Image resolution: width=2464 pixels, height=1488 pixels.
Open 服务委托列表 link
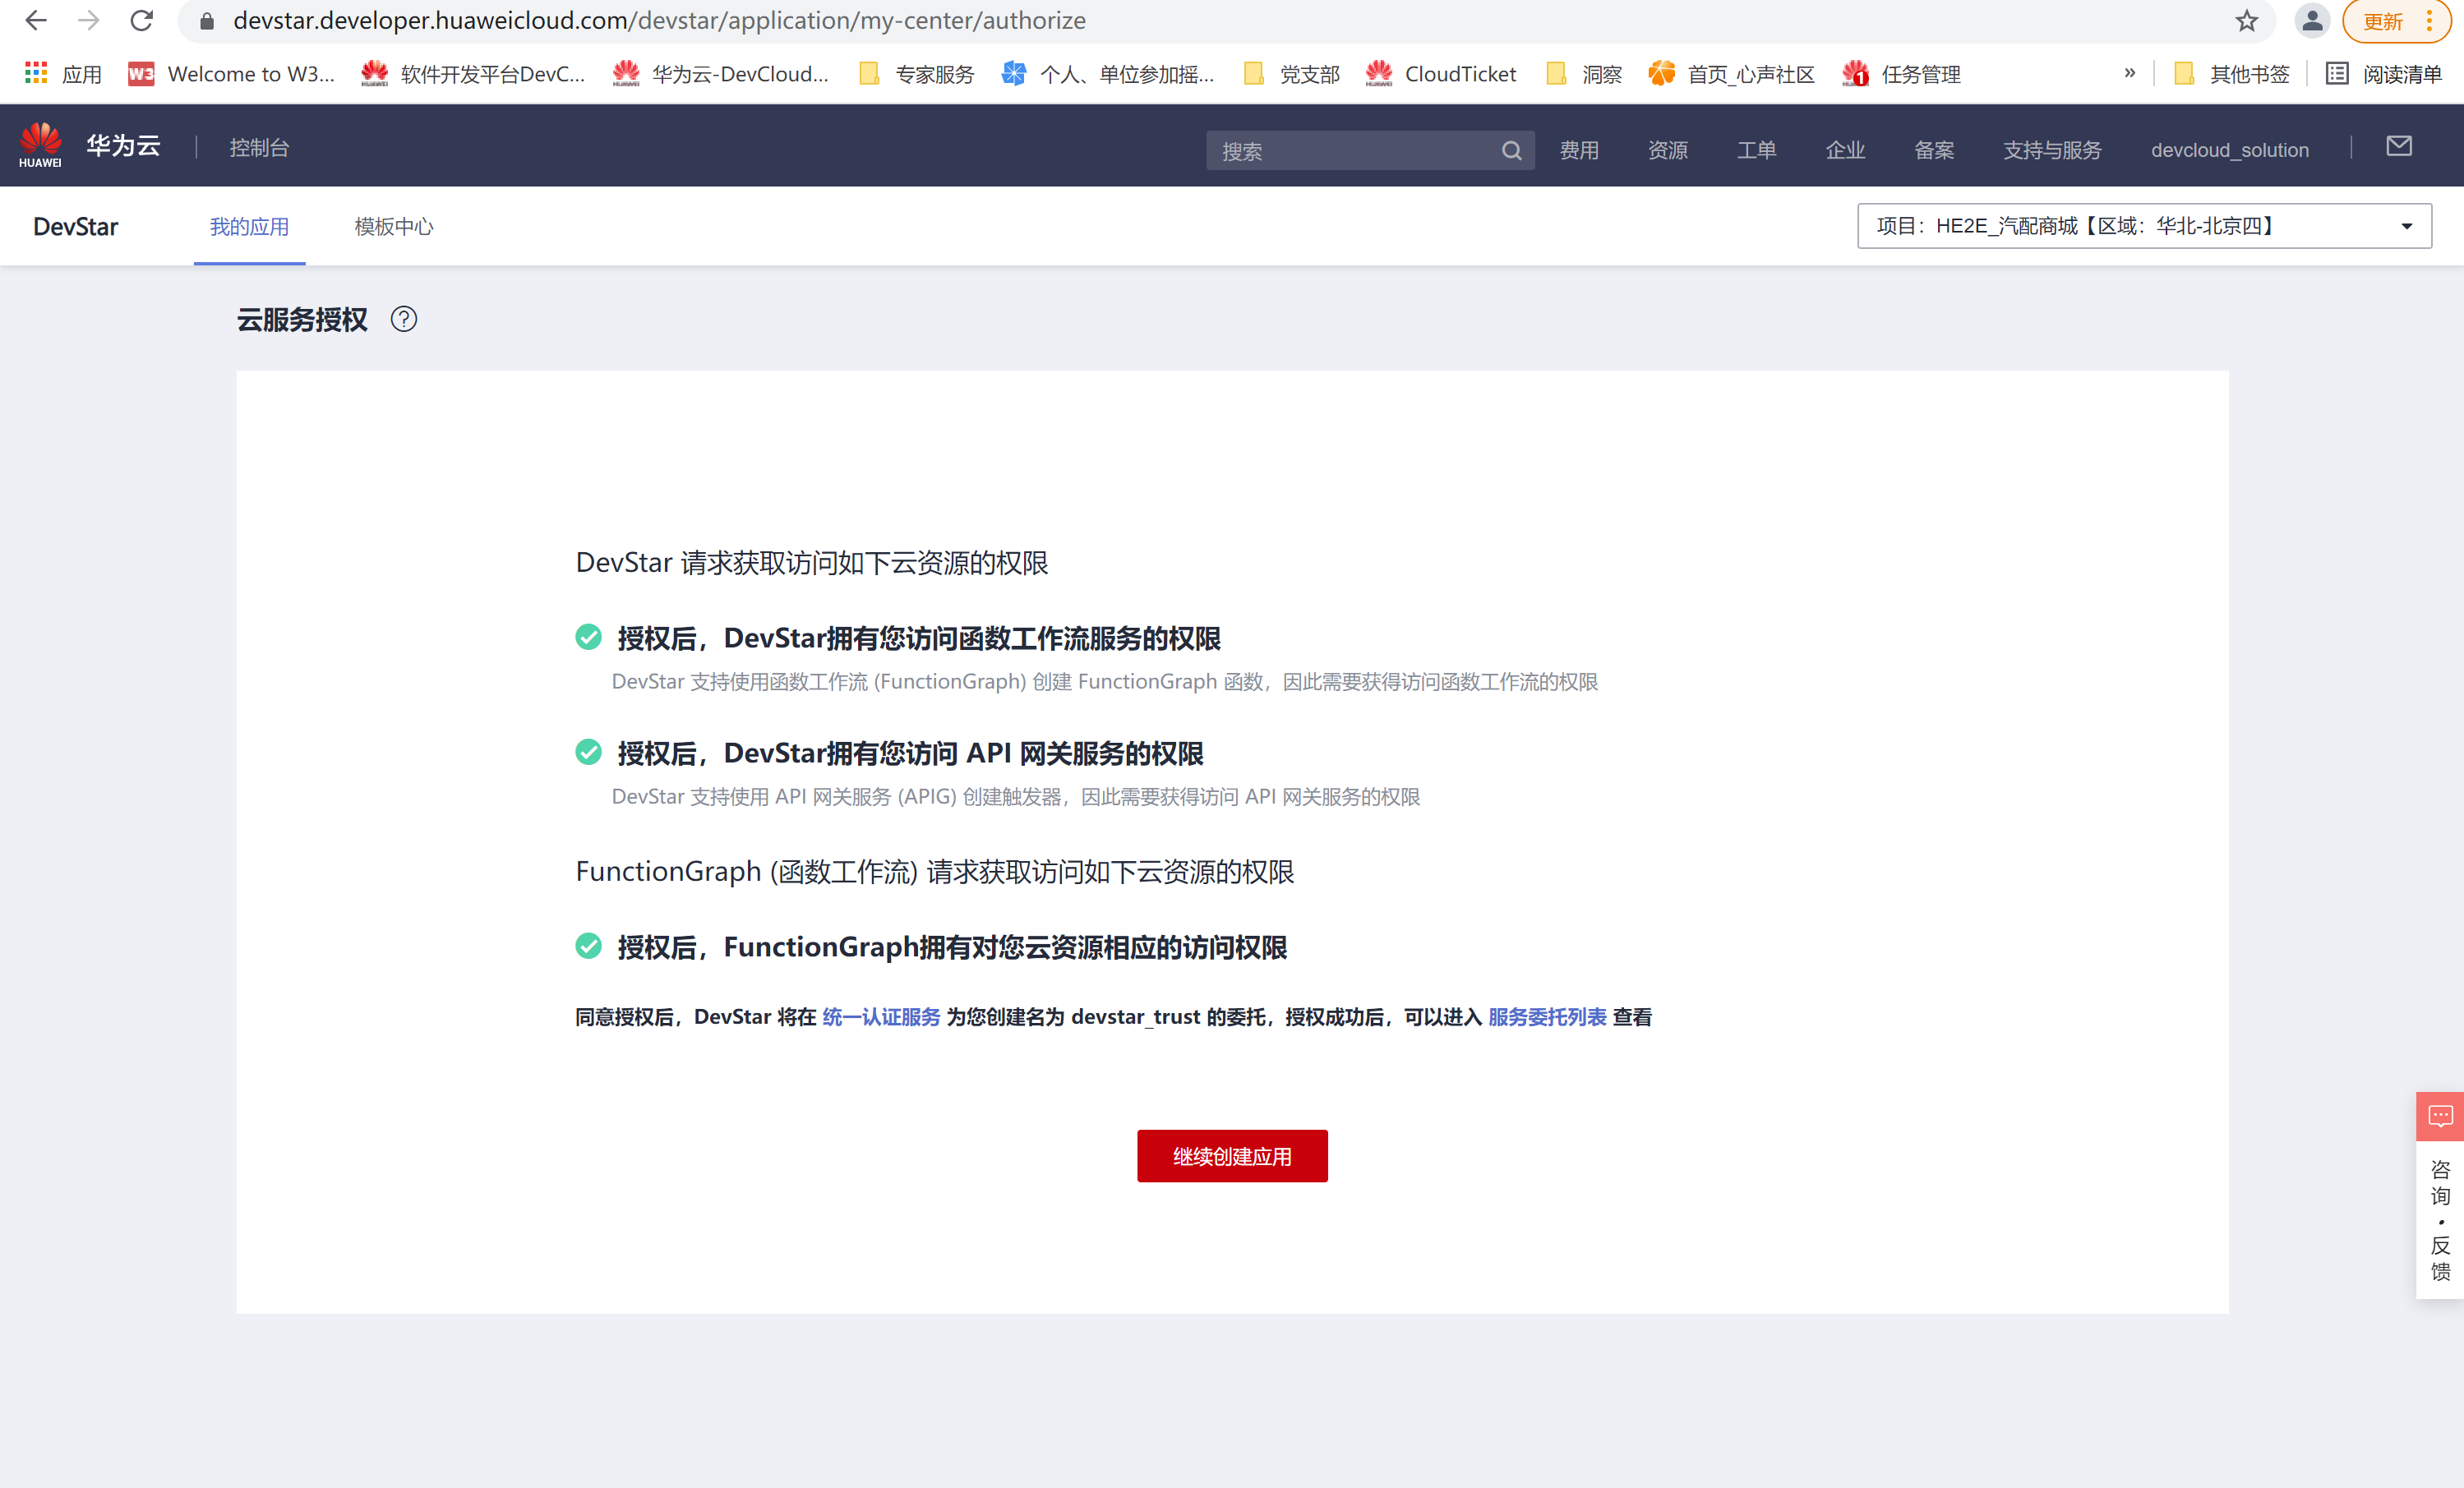(1546, 1017)
